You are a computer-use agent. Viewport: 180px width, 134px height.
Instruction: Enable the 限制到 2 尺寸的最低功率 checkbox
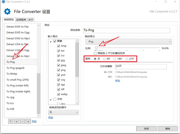click(x=95, y=53)
